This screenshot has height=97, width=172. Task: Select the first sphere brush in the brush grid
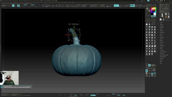[147, 25]
